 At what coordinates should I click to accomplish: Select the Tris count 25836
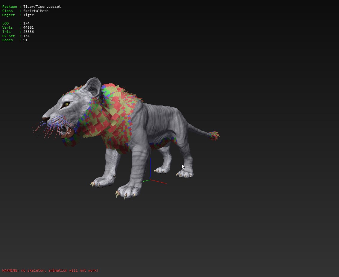click(28, 32)
